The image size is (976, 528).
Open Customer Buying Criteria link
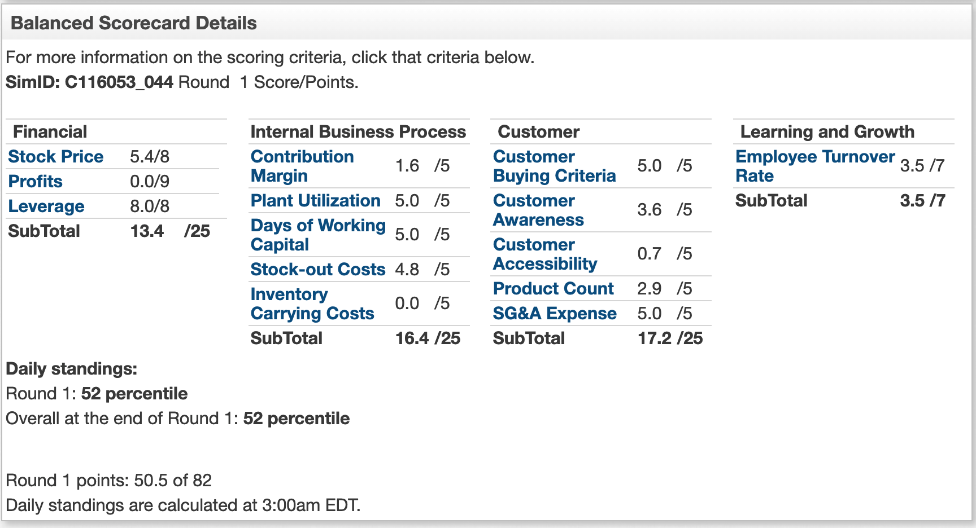(554, 166)
